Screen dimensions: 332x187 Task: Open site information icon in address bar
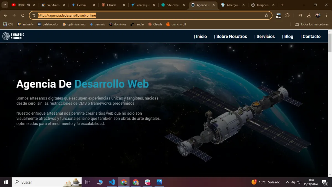coord(33,16)
